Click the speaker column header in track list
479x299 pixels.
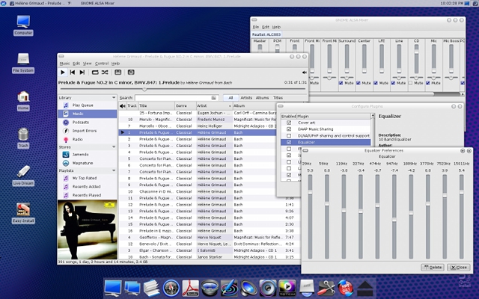point(123,106)
